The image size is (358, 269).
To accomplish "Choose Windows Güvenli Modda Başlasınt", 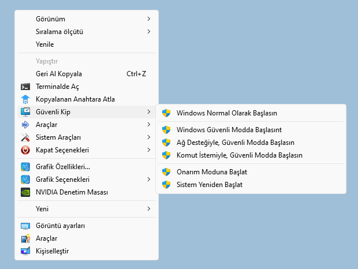I will coord(251,130).
